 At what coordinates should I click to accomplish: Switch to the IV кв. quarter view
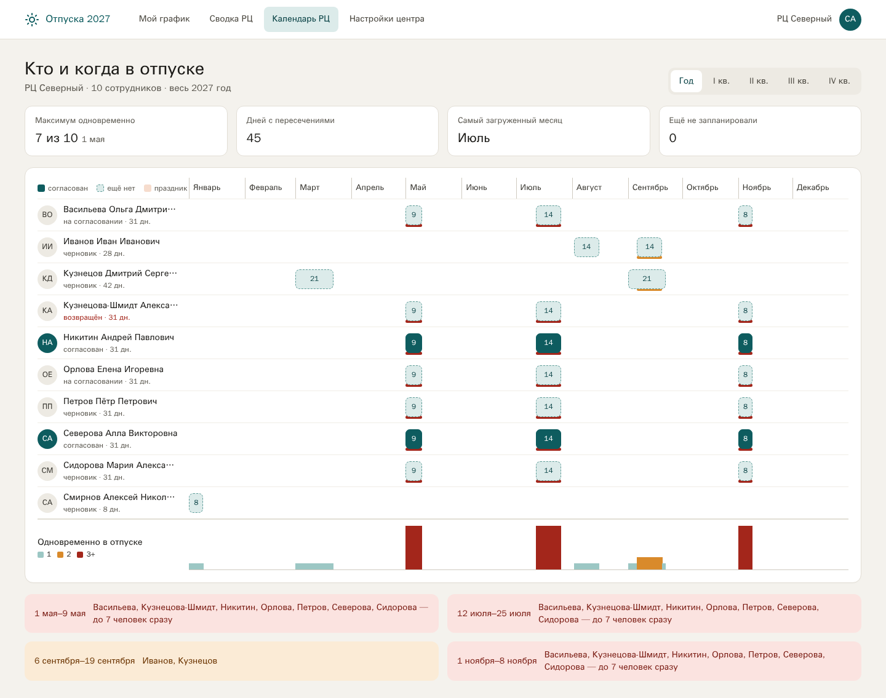[x=839, y=81]
